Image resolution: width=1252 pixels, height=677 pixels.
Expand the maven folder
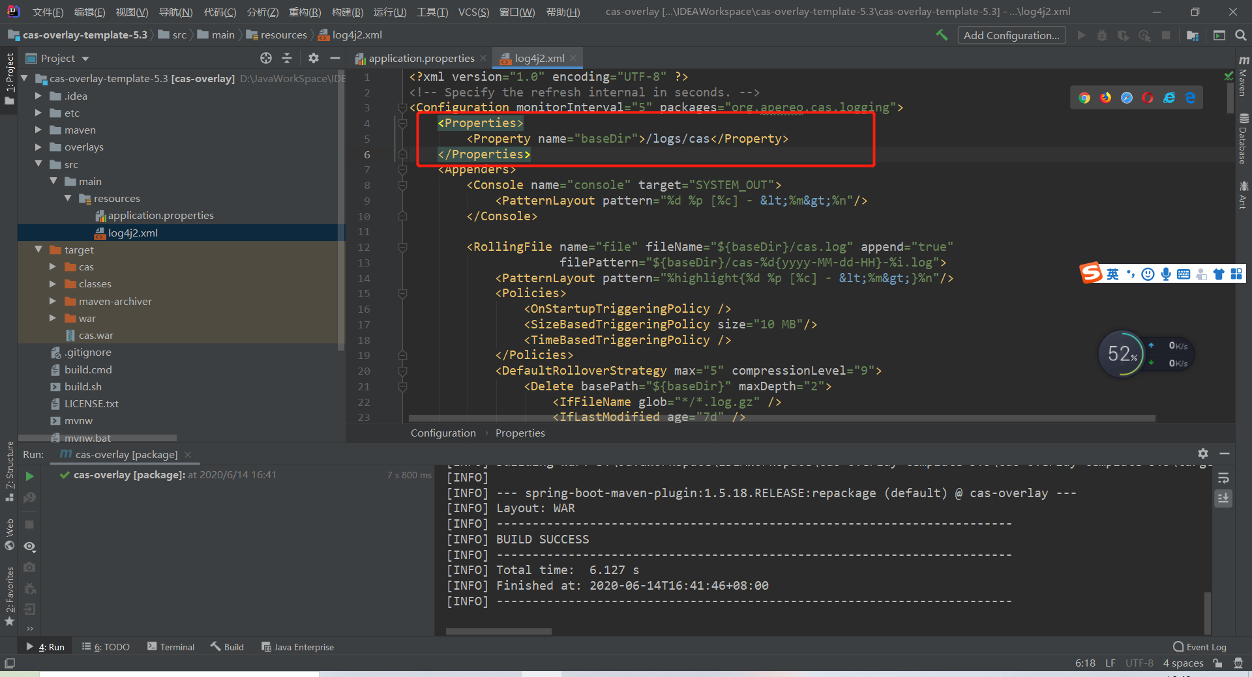coord(38,130)
